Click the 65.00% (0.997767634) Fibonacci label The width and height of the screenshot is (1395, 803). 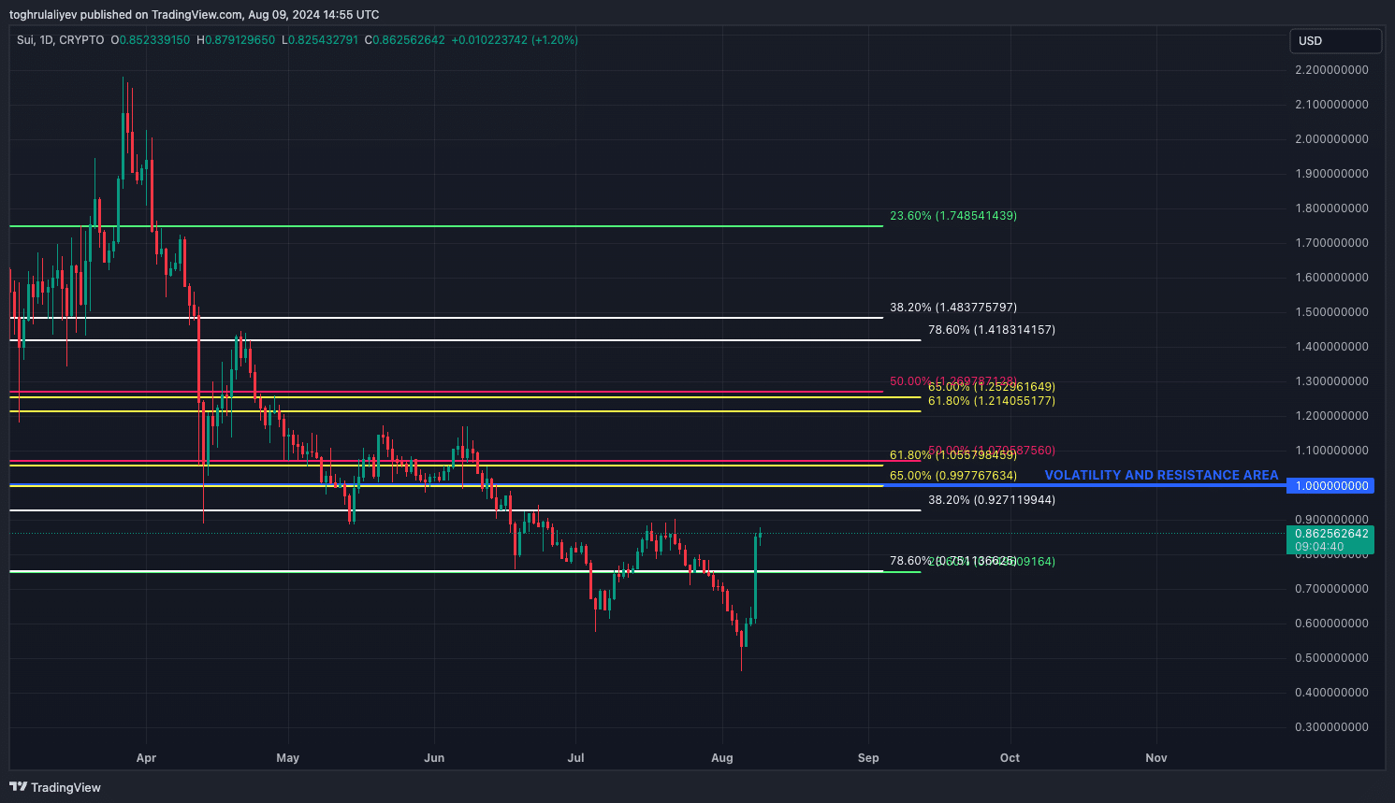[x=953, y=476]
